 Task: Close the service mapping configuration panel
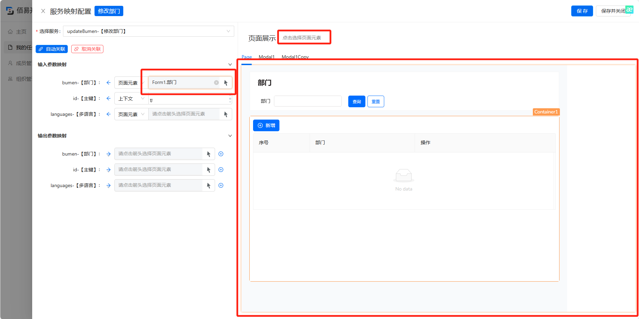point(43,11)
